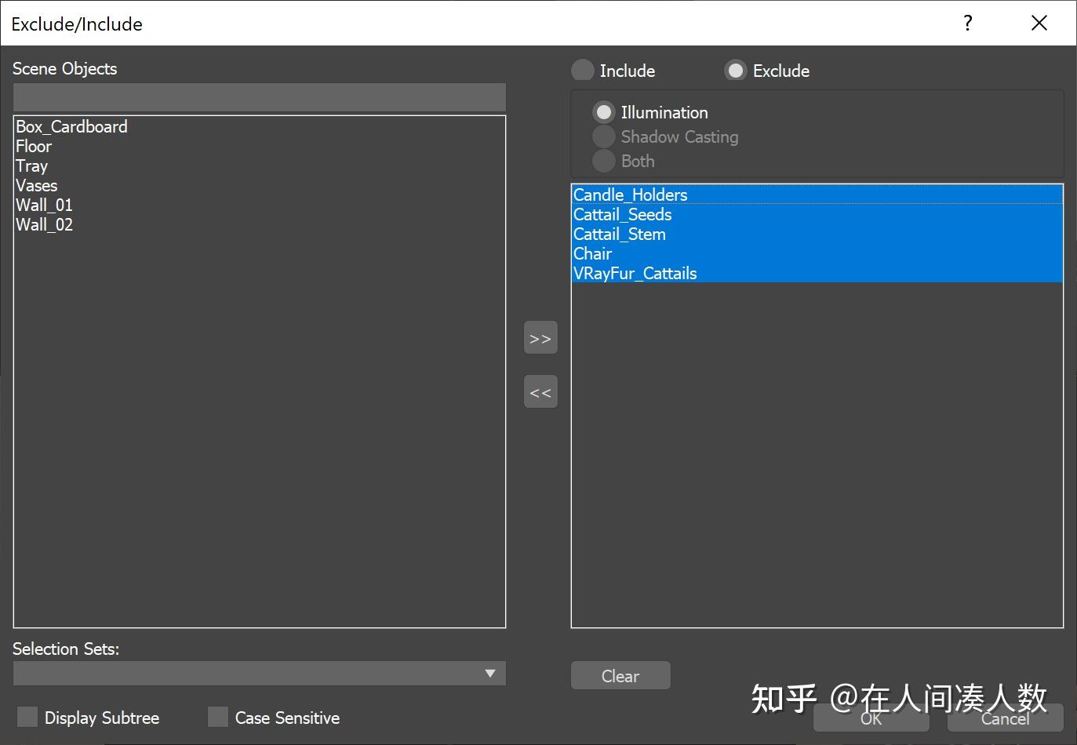Clear the excluded objects list
The image size is (1077, 745).
tap(620, 675)
